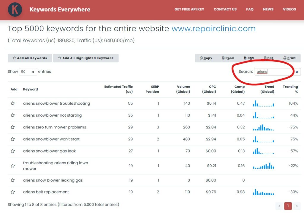This screenshot has width=304, height=213.
Task: Click the Add column header
Action: pyautogui.click(x=14, y=89)
